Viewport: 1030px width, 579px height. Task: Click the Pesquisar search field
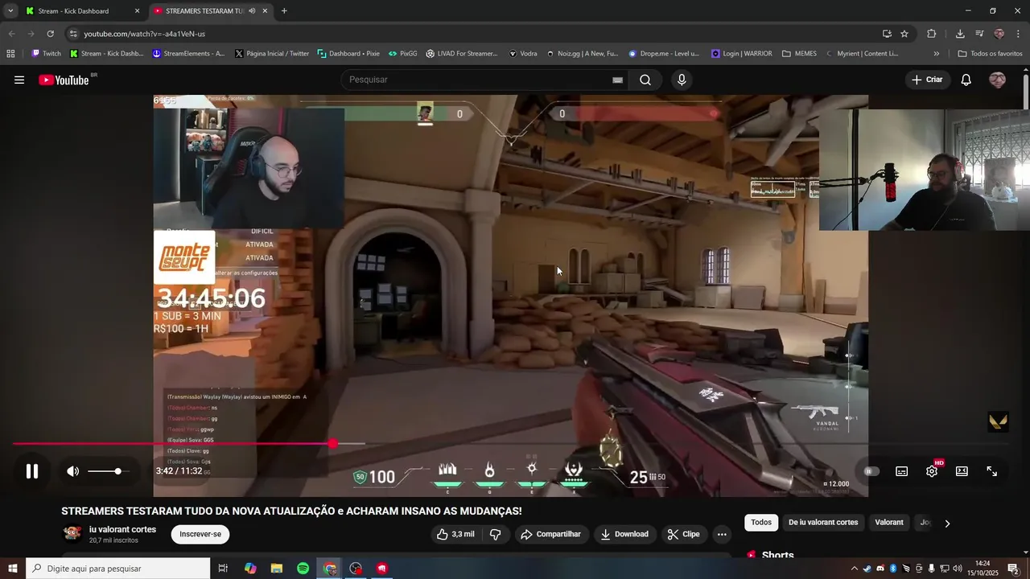(475, 80)
